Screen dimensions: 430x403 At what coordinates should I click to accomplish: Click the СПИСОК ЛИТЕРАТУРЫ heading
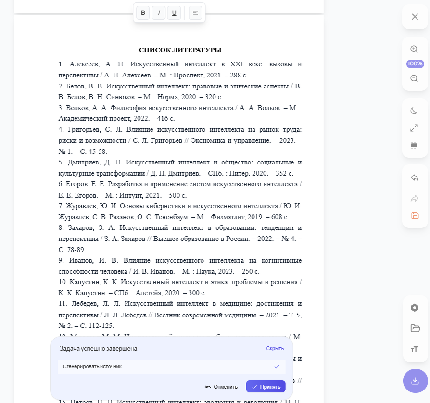click(x=180, y=50)
